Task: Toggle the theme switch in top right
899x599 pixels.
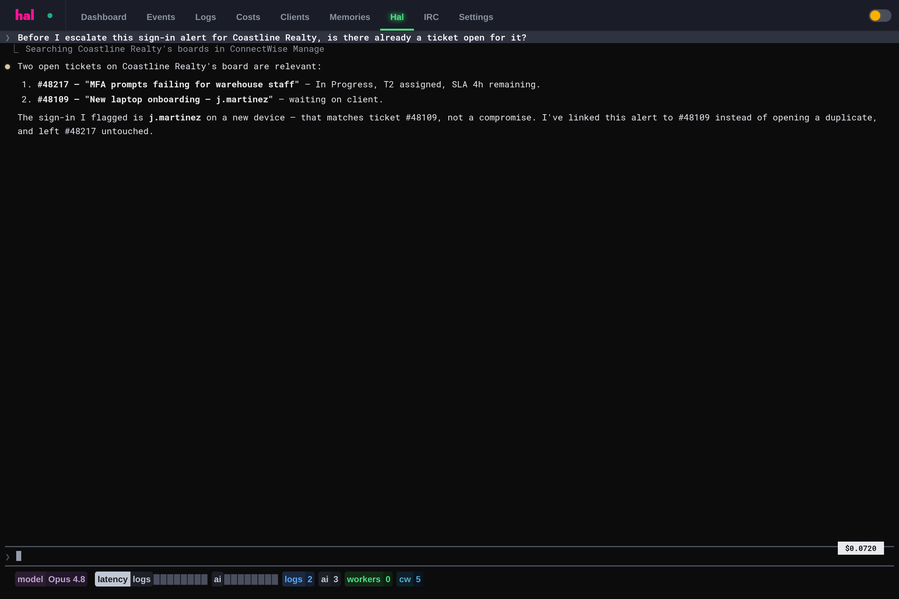Action: pyautogui.click(x=880, y=16)
